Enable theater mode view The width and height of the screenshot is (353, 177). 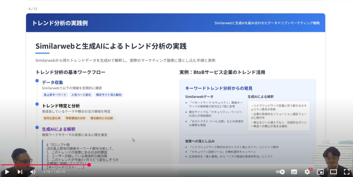[334, 172]
